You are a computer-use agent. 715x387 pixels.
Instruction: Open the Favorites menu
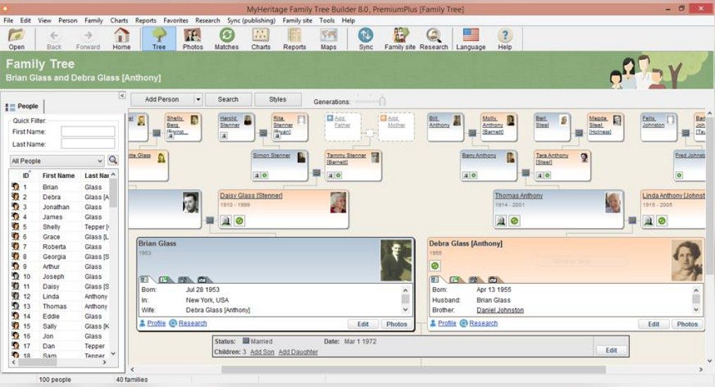[x=175, y=20]
